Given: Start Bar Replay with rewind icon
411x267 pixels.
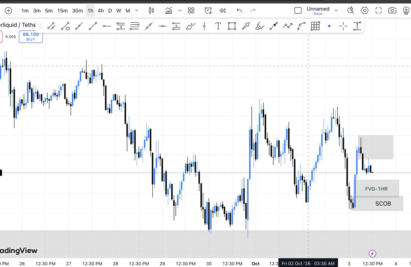Looking at the screenshot, I should (x=223, y=11).
